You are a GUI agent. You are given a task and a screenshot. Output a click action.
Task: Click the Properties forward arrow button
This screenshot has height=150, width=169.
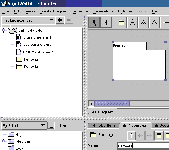click(x=150, y=136)
